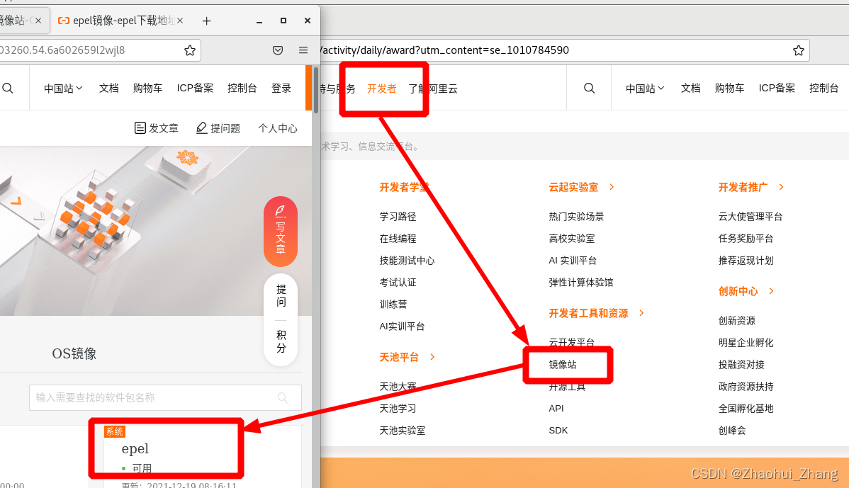The width and height of the screenshot is (849, 488).
Task: Open 创新资源 link
Action: (736, 321)
